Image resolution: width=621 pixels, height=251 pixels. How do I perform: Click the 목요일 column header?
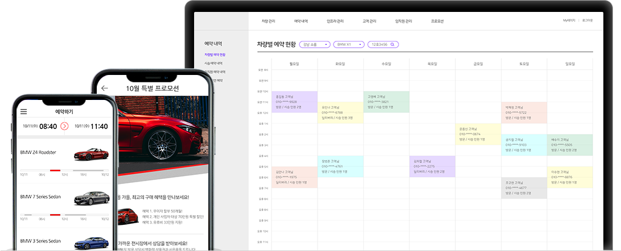coord(432,64)
